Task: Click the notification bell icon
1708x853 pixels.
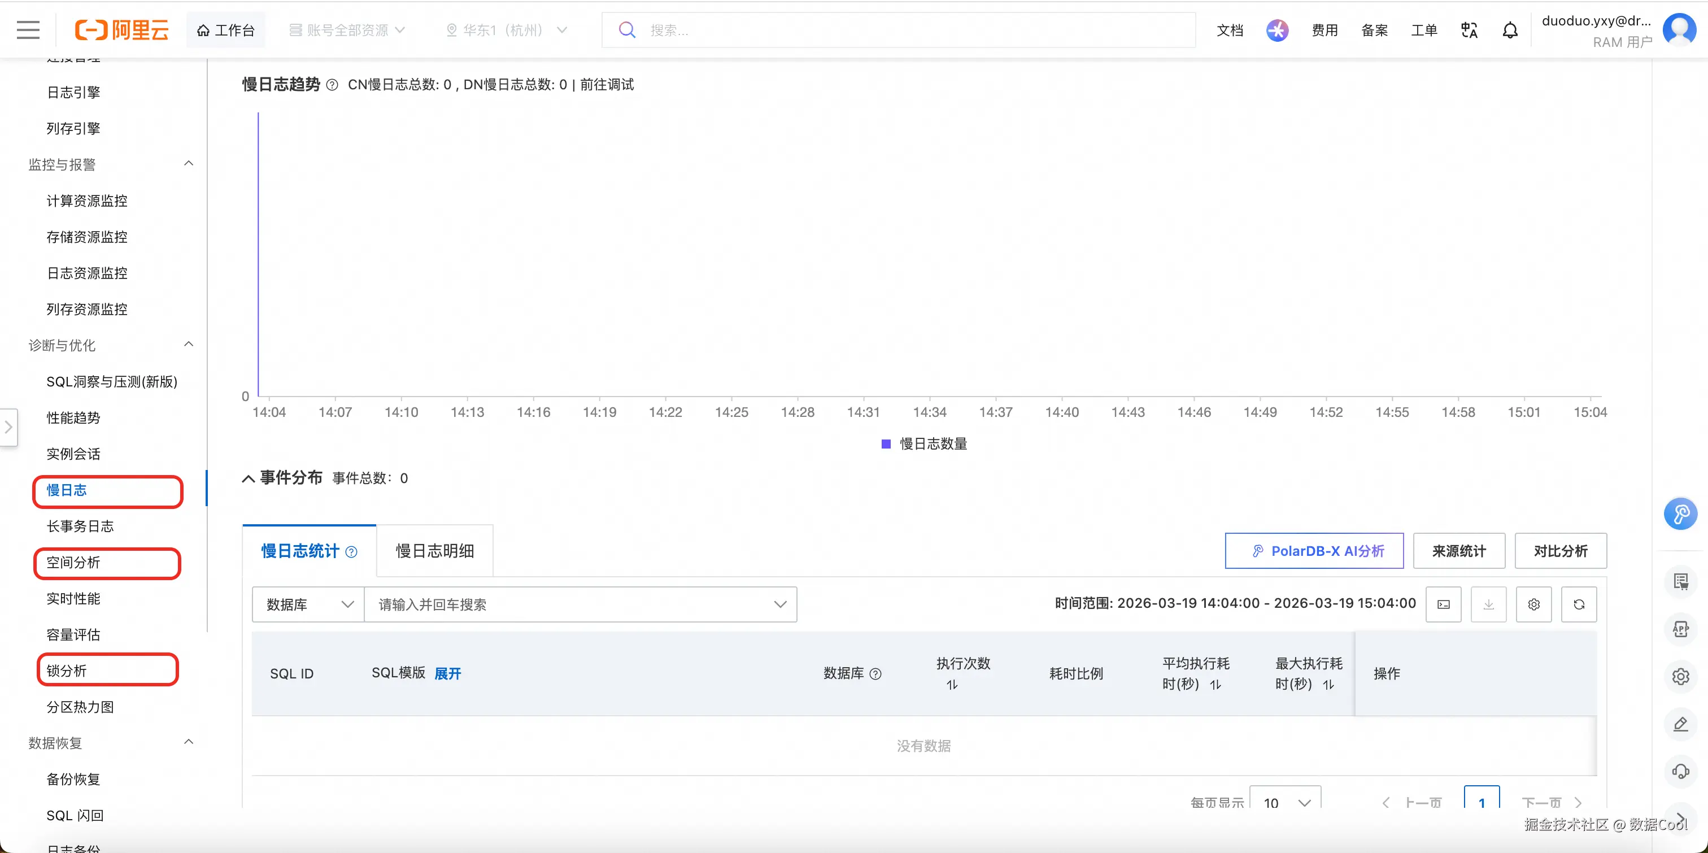Action: tap(1510, 30)
